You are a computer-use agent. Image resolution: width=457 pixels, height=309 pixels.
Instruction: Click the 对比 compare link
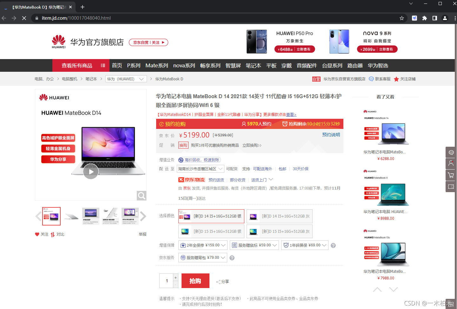(x=57, y=234)
